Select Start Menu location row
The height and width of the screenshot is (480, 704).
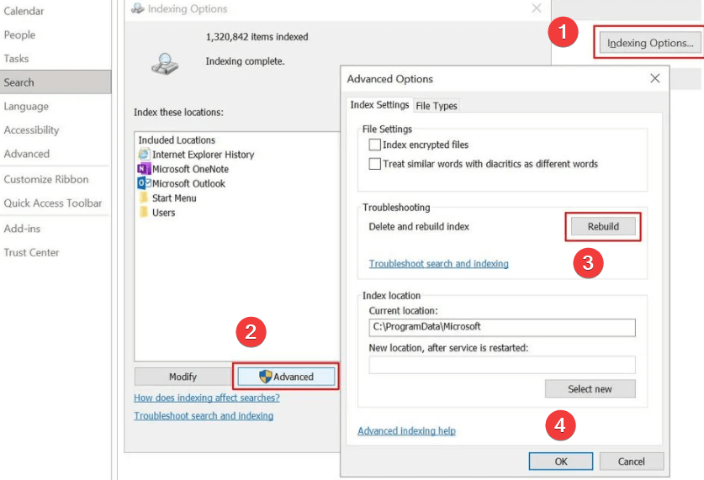(x=237, y=198)
